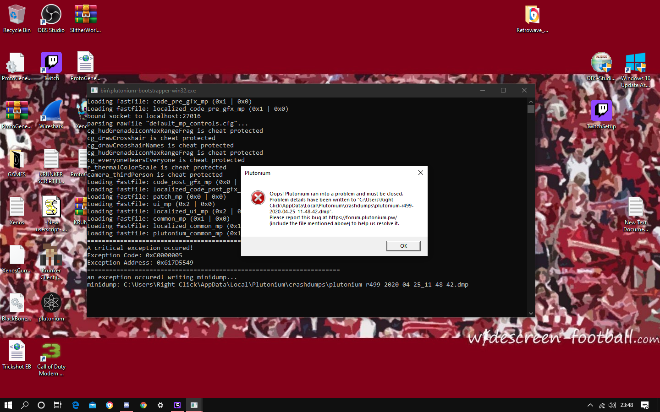Click the console scrollbar thumb
Viewport: 660px width, 412px height.
531,109
